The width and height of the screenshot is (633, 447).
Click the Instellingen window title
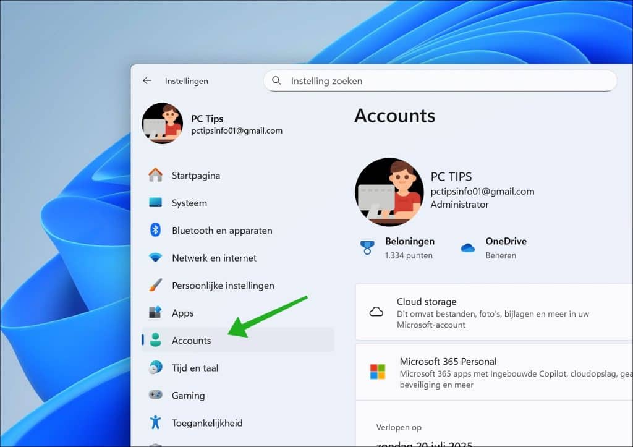click(x=187, y=81)
